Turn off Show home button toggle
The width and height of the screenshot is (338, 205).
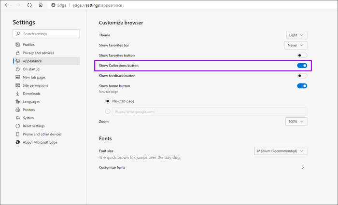(x=302, y=86)
